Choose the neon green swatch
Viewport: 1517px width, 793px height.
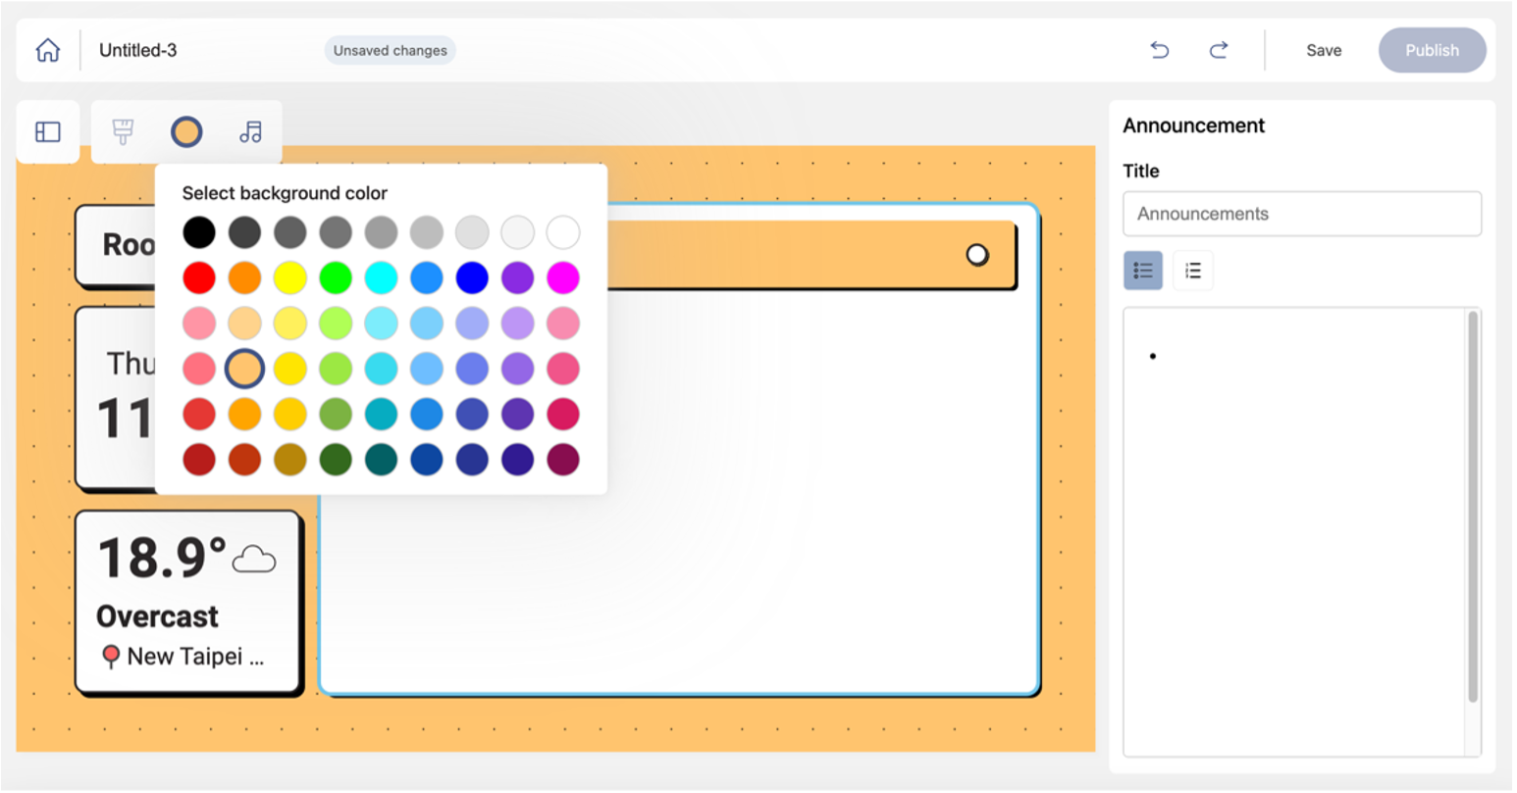[336, 277]
